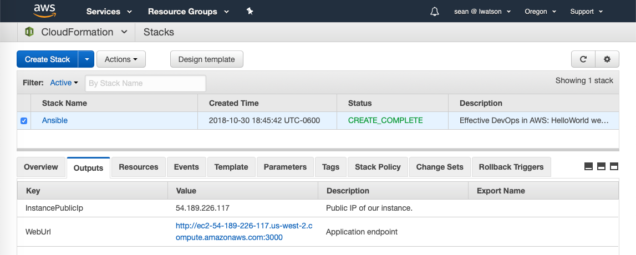Viewport: 636px width, 255px height.
Task: Select the 54.189.226.117 IP value
Action: (x=202, y=208)
